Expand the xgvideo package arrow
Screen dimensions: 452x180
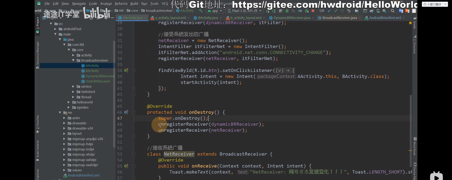click(x=69, y=107)
